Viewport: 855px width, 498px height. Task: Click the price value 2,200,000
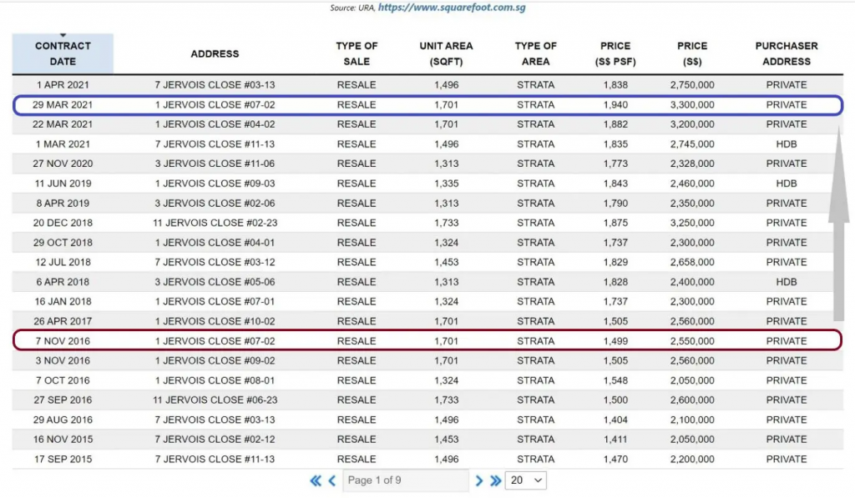pos(692,460)
